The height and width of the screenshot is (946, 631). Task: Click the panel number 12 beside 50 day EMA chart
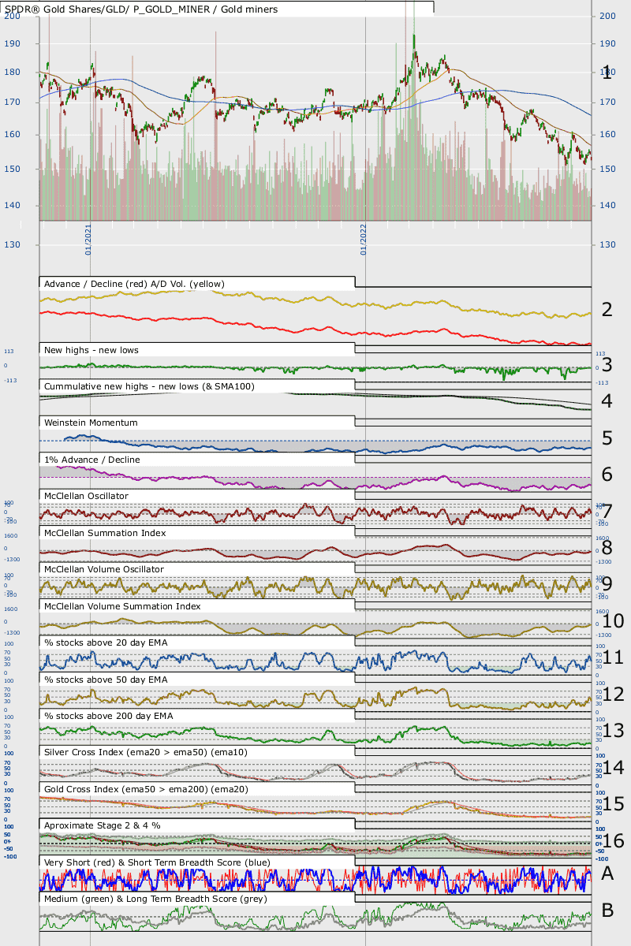point(613,695)
